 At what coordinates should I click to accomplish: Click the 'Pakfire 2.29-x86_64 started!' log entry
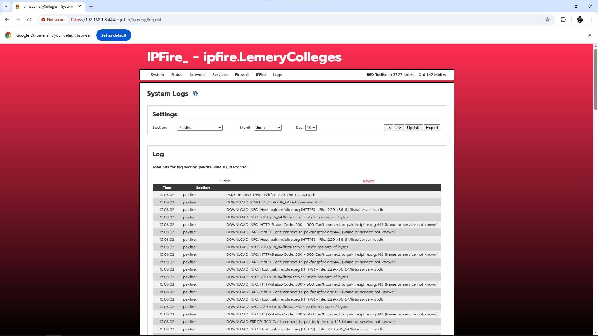pyautogui.click(x=297, y=195)
